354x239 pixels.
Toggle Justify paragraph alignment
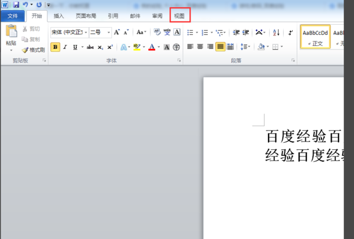[220, 47]
